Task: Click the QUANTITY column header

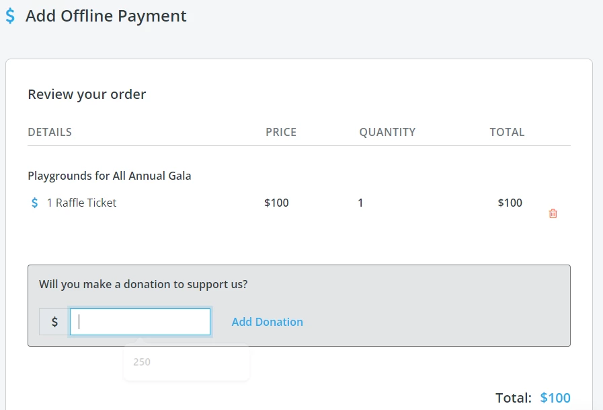Action: 387,132
